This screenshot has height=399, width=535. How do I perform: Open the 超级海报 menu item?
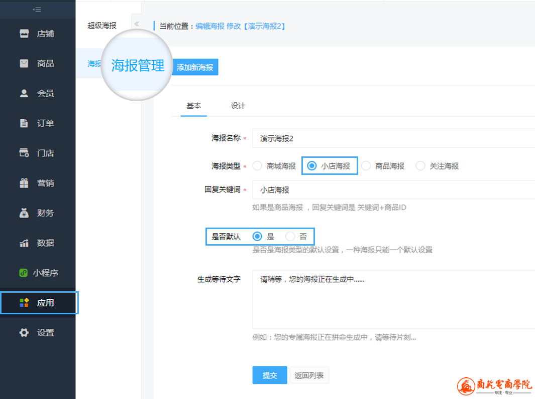click(x=102, y=26)
